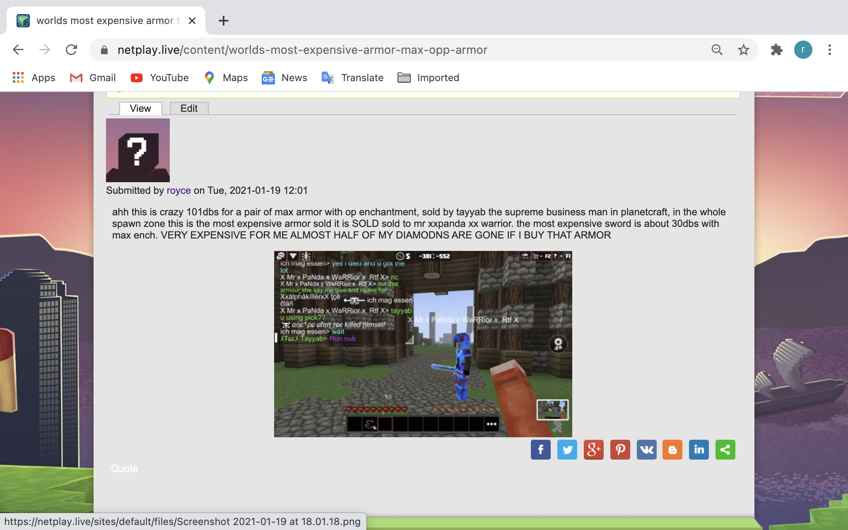
Task: Share post on VK
Action: [x=647, y=450]
